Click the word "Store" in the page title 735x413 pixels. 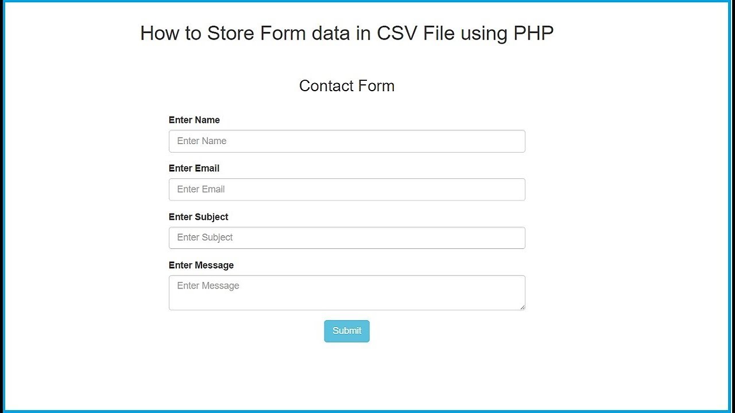[231, 33]
